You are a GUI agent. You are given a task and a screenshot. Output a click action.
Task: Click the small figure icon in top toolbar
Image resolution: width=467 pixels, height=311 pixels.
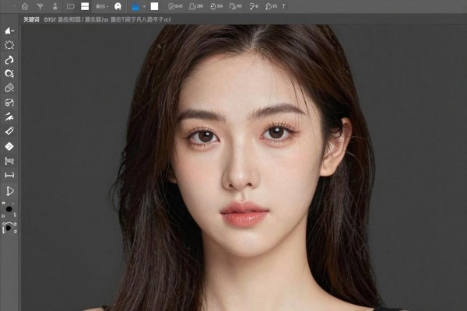click(55, 6)
